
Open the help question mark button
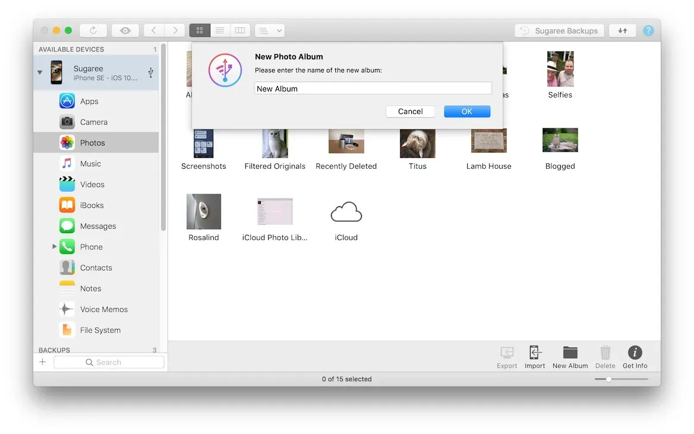[648, 31]
